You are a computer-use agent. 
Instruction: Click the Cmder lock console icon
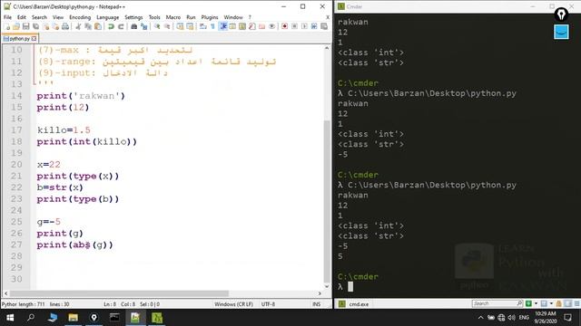coord(559,303)
